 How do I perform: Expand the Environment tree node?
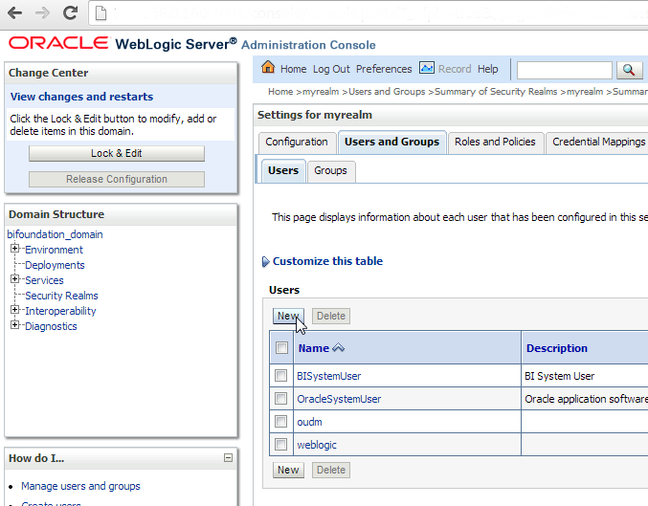click(x=15, y=249)
